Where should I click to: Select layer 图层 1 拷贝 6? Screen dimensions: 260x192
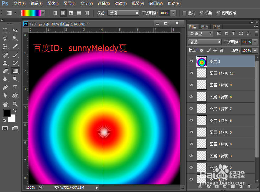[221, 120]
